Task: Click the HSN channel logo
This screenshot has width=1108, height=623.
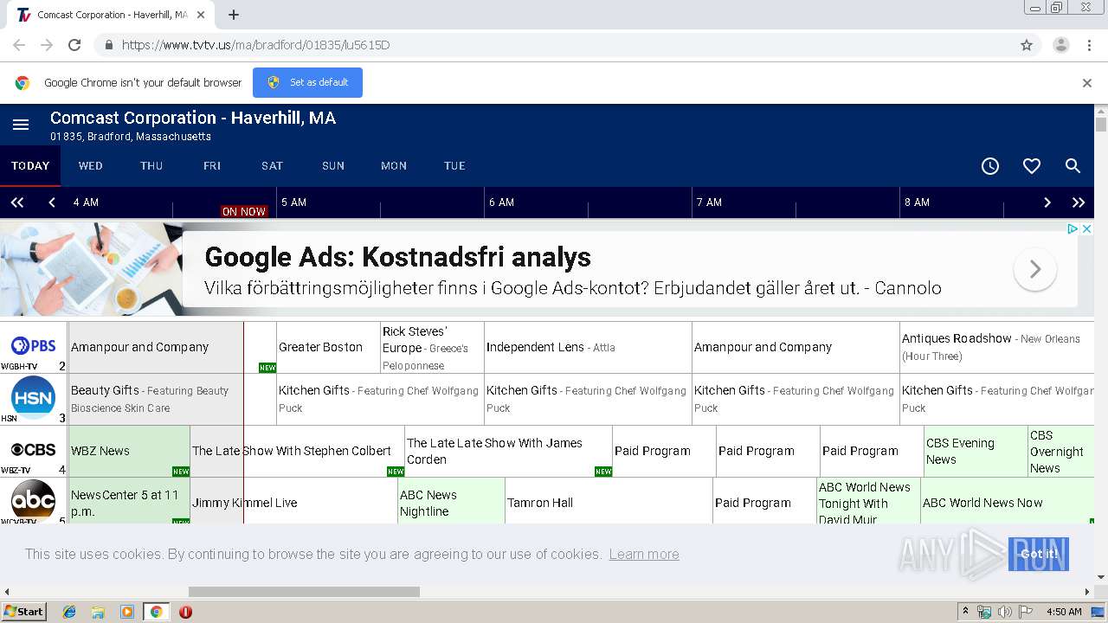Action: click(33, 399)
